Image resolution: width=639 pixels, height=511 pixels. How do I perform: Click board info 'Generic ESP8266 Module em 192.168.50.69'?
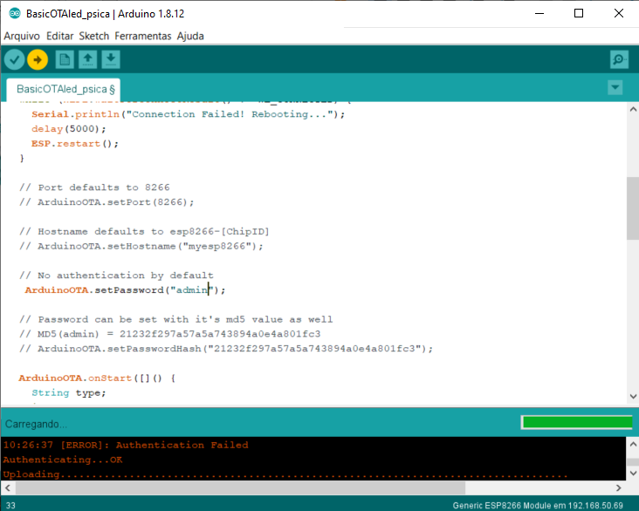tap(538, 505)
